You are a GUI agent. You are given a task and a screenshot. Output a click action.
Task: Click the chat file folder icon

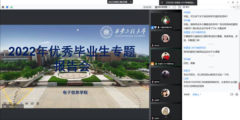point(231,94)
